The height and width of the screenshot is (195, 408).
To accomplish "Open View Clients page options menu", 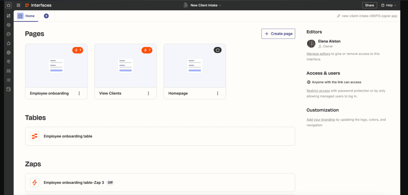I will (149, 93).
